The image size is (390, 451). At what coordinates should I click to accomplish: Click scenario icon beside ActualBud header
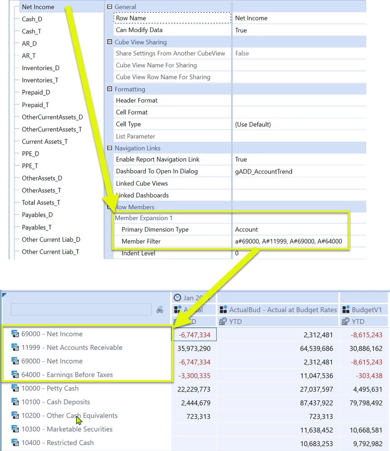pos(224,310)
